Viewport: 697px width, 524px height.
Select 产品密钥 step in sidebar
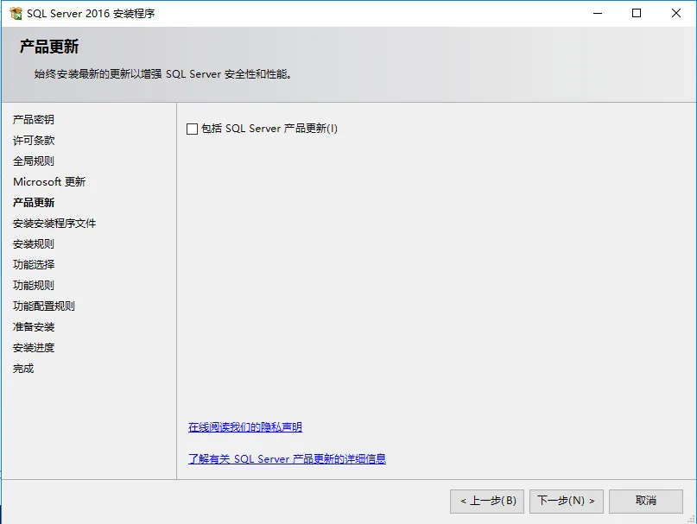click(34, 119)
